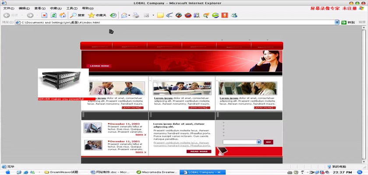
Task: Click the blue bird toolbar icon
Action: [x=170, y=15]
